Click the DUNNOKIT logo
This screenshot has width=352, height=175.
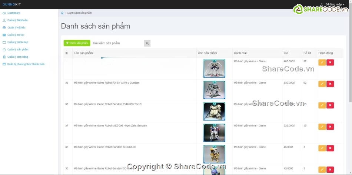point(12,4)
